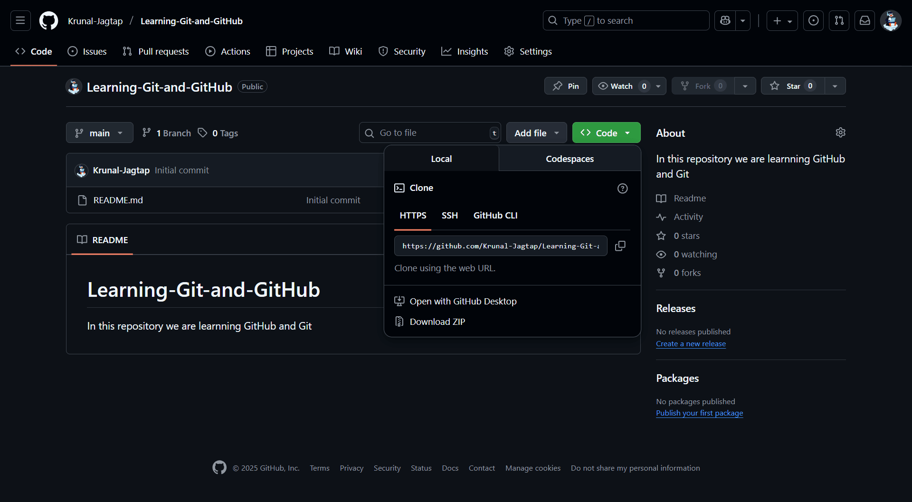View the 0 forks link
The height and width of the screenshot is (502, 912).
point(678,273)
